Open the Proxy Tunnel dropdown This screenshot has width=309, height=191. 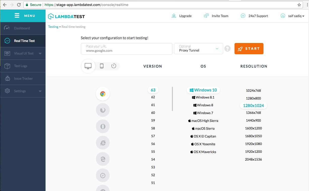point(199,49)
